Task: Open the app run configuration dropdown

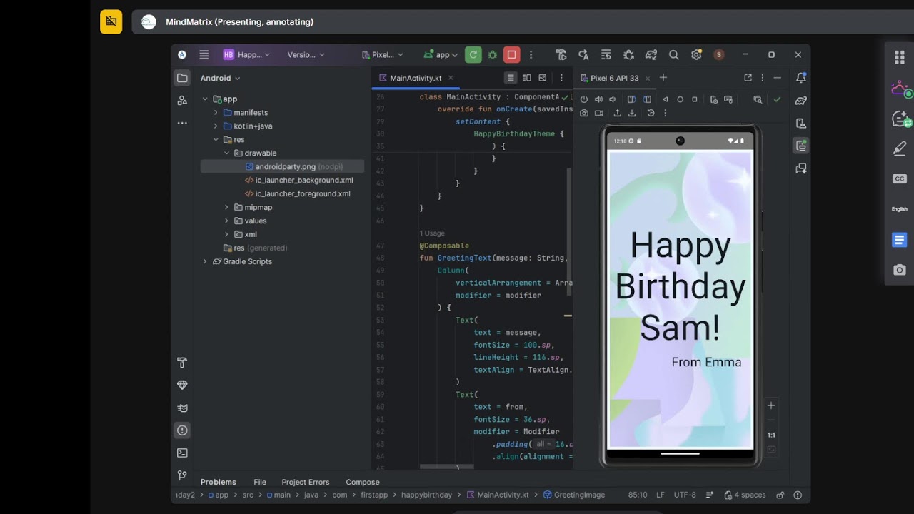Action: coord(441,54)
